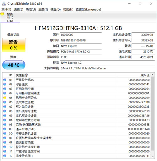
Task: Click the blue status dot for 介质与数据完整性错误计数
Action: point(5,138)
